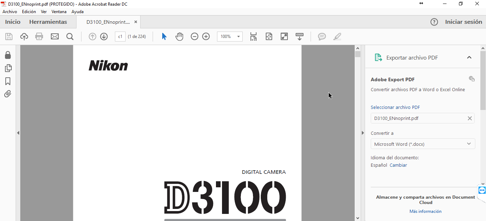486x221 pixels.
Task: Print the document using printer icon
Action: pyautogui.click(x=39, y=37)
